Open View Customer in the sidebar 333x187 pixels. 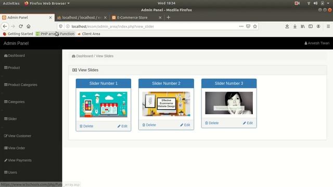click(x=17, y=136)
